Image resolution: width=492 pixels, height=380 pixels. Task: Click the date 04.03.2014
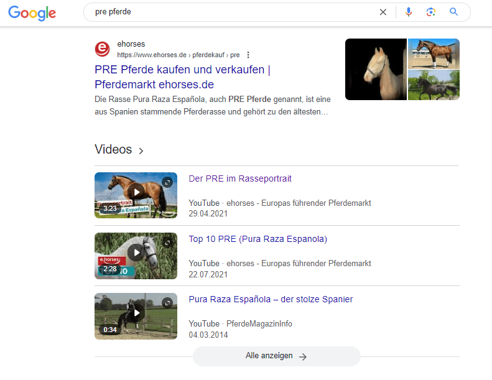(x=208, y=335)
